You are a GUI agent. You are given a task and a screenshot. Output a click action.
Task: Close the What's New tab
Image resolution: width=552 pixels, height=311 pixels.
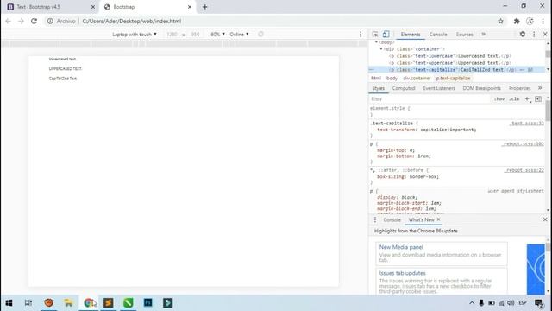[x=438, y=219]
